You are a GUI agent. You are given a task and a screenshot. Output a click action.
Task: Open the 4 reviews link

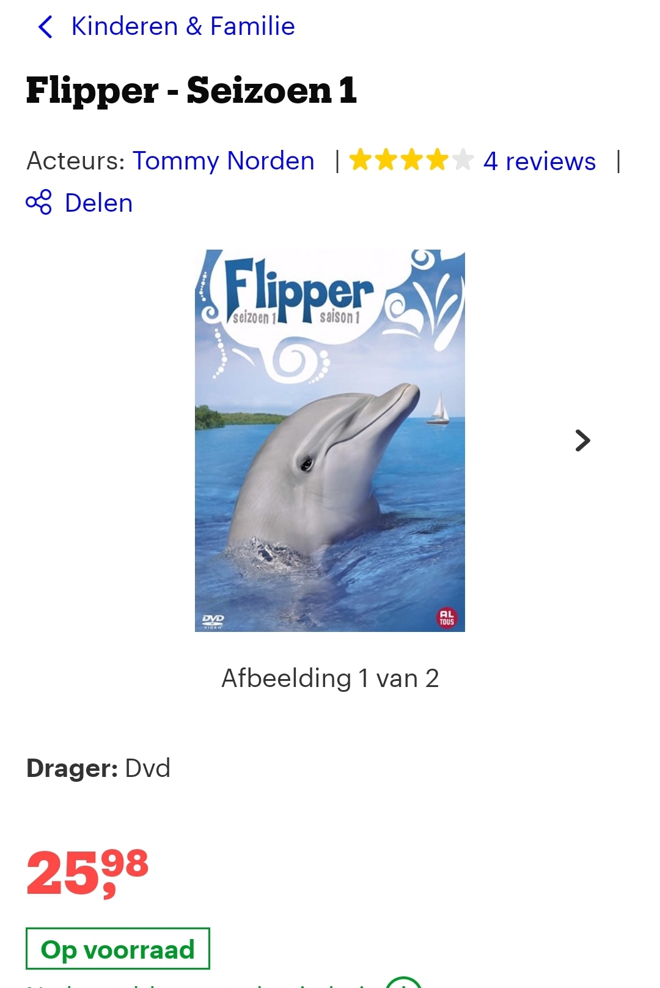(539, 162)
